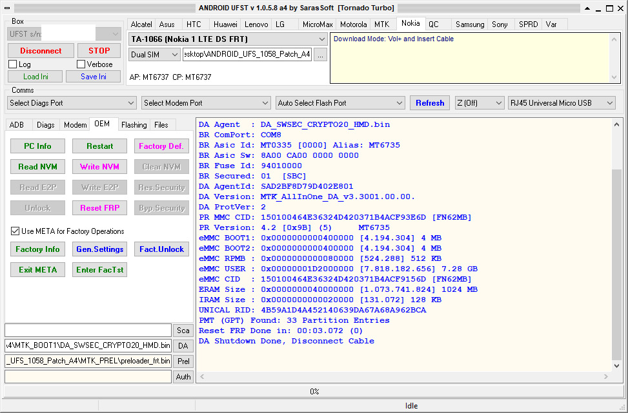The height and width of the screenshot is (413, 628).
Task: Click the Prel preloader button
Action: 183,361
